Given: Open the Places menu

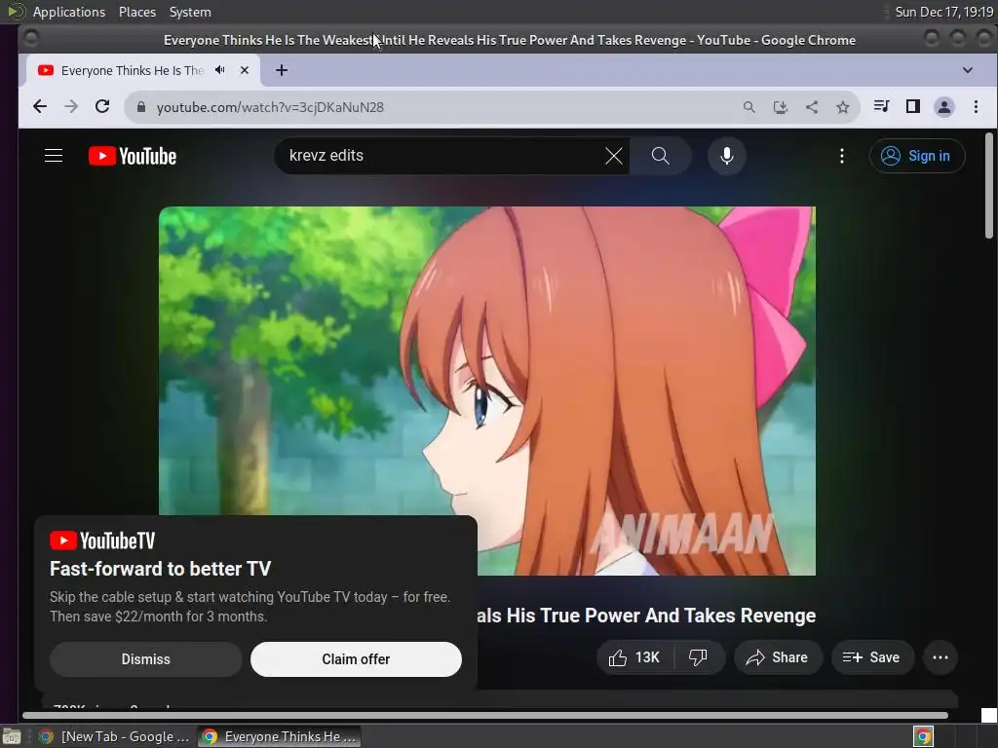Looking at the screenshot, I should [x=137, y=12].
